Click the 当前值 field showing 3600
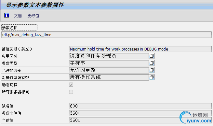Screen dimensions: 213x126 click(140, 120)
